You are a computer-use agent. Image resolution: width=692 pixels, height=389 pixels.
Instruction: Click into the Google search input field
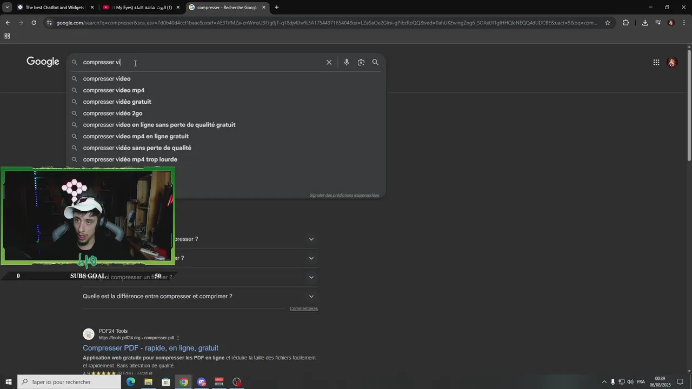[x=202, y=62]
